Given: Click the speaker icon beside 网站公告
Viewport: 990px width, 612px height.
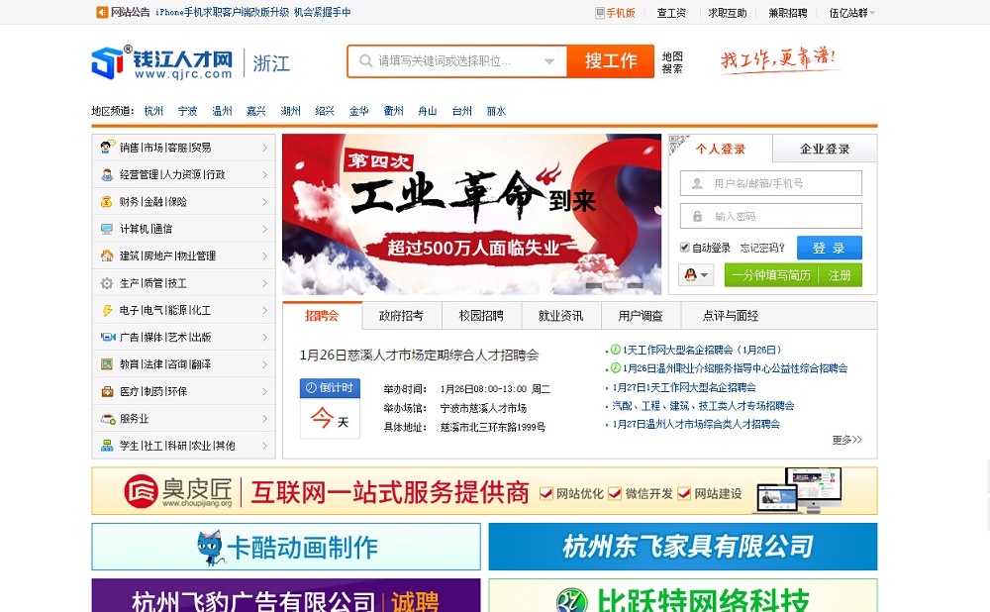Looking at the screenshot, I should pyautogui.click(x=102, y=12).
